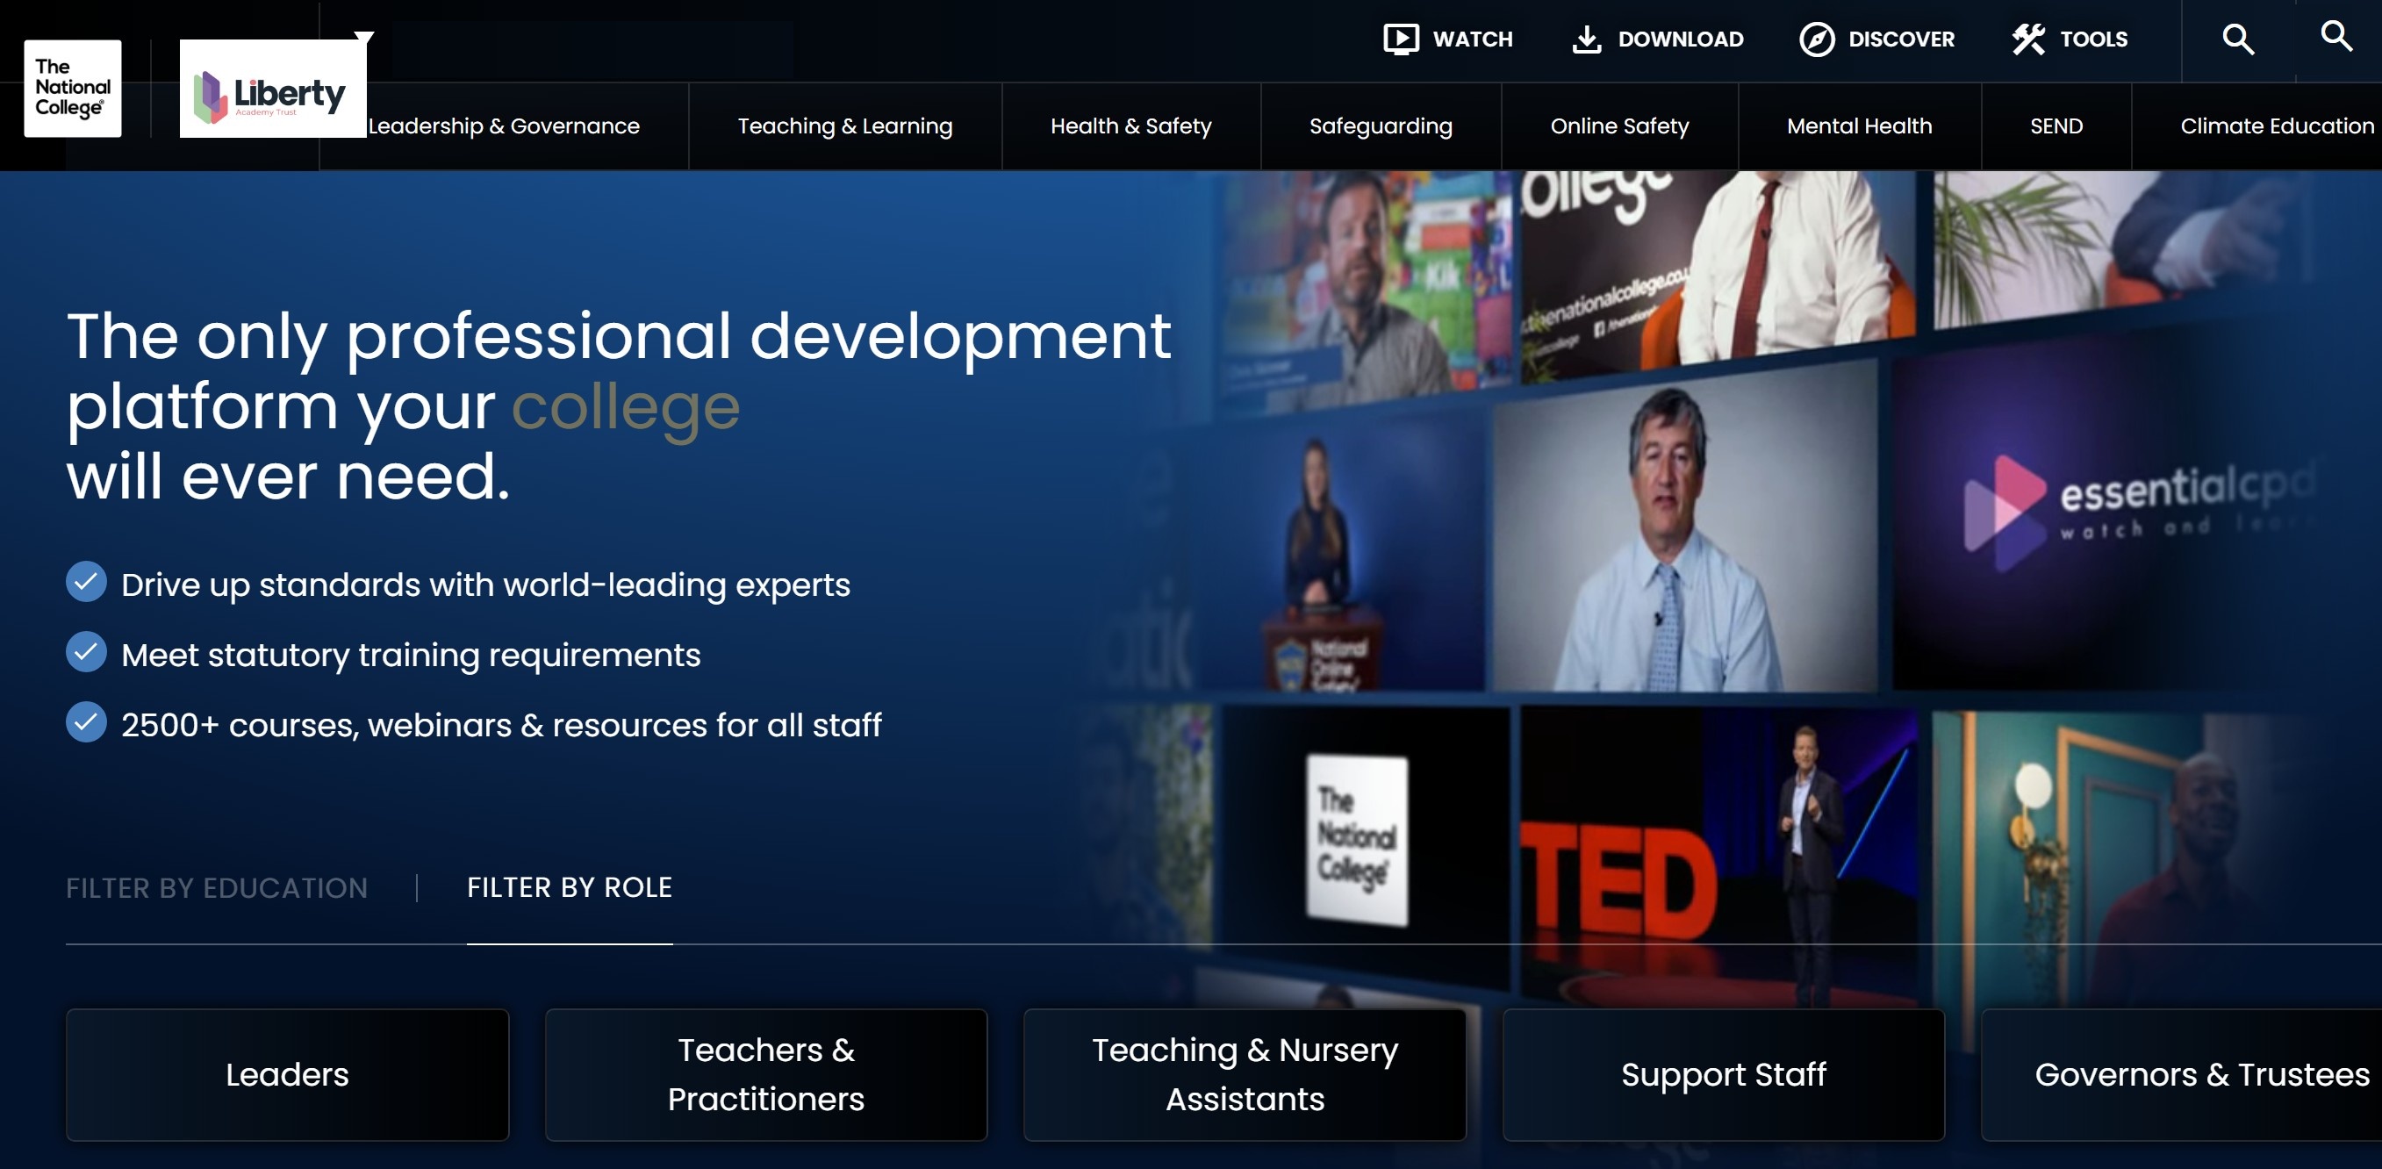Click text "Meet statutory training requirements"
This screenshot has width=2382, height=1169.
point(411,655)
